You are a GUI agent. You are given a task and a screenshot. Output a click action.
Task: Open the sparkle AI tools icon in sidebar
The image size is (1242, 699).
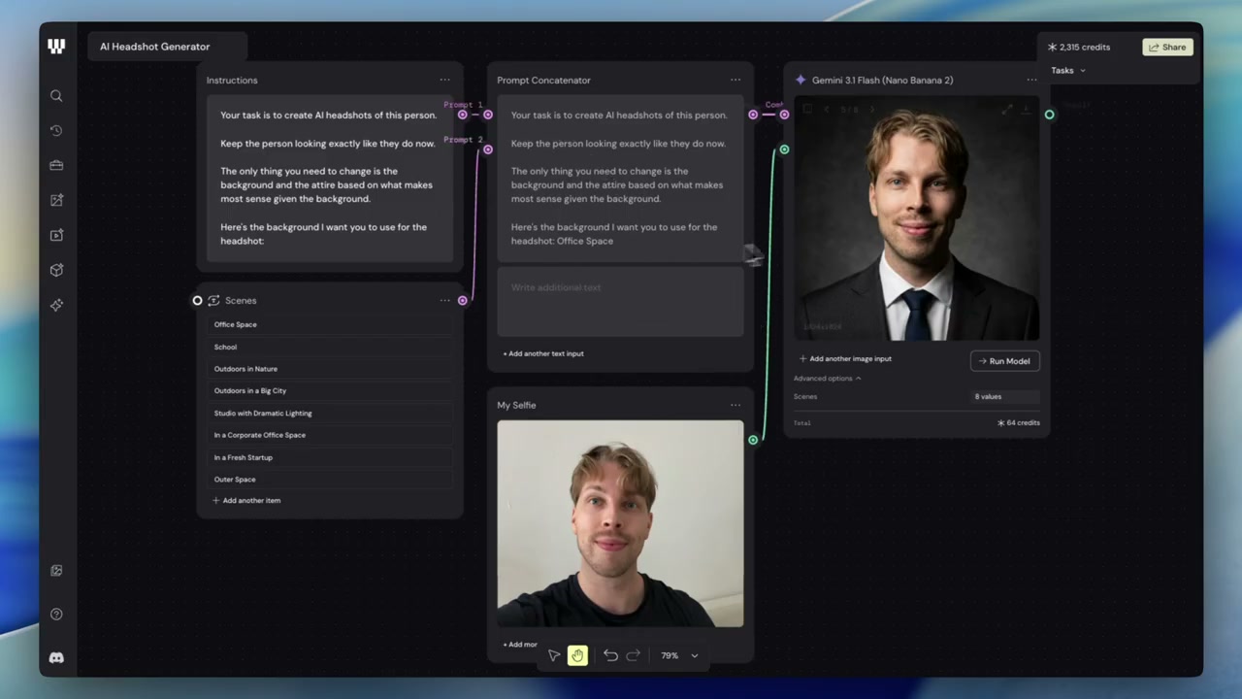56,305
